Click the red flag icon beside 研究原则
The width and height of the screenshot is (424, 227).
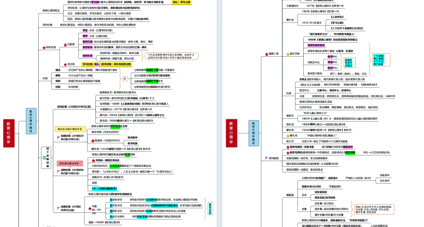266,158
